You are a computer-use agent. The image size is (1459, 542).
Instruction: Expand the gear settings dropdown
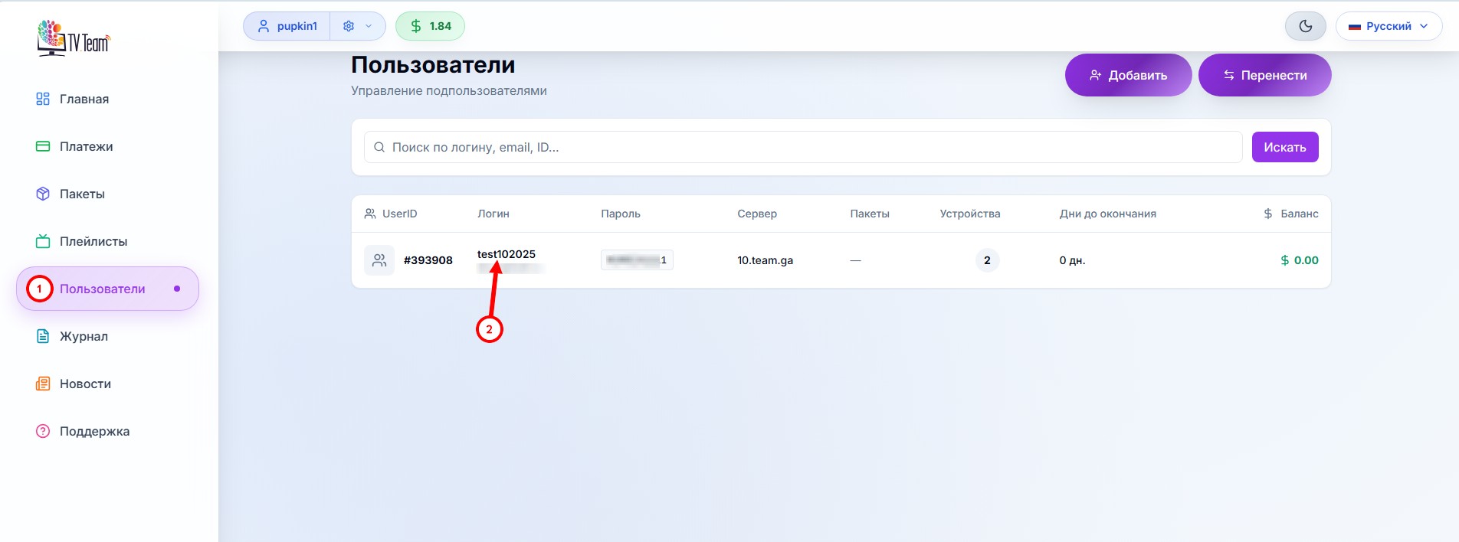[357, 26]
